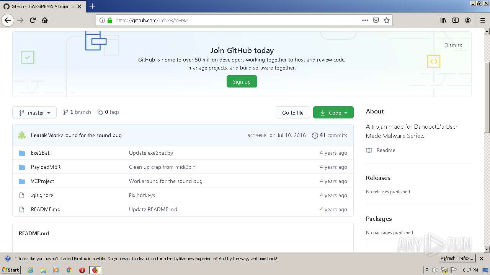Open the 'Update exe2bat.py' commit message

(x=151, y=153)
